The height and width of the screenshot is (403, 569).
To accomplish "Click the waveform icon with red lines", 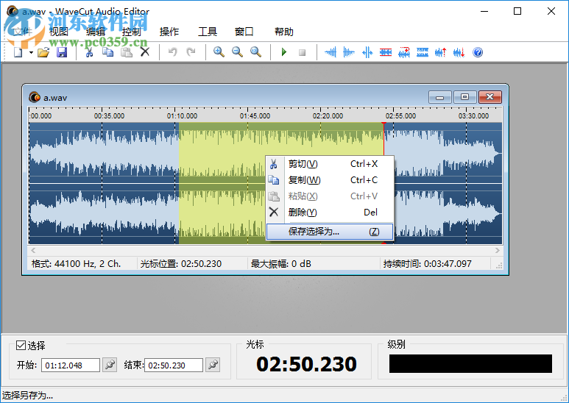I will (x=386, y=52).
